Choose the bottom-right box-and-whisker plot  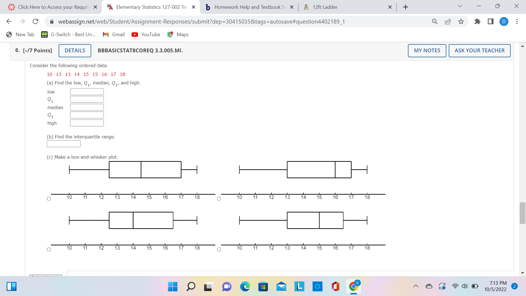(x=219, y=249)
